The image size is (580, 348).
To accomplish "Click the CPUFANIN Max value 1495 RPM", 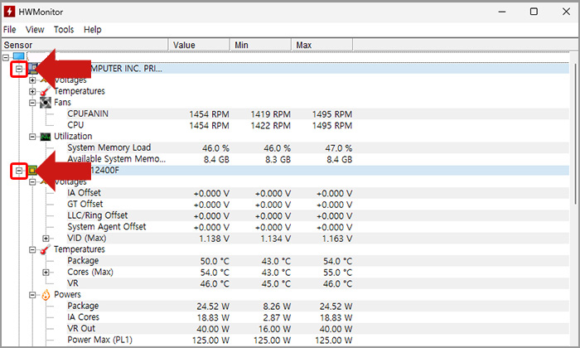I will 331,114.
